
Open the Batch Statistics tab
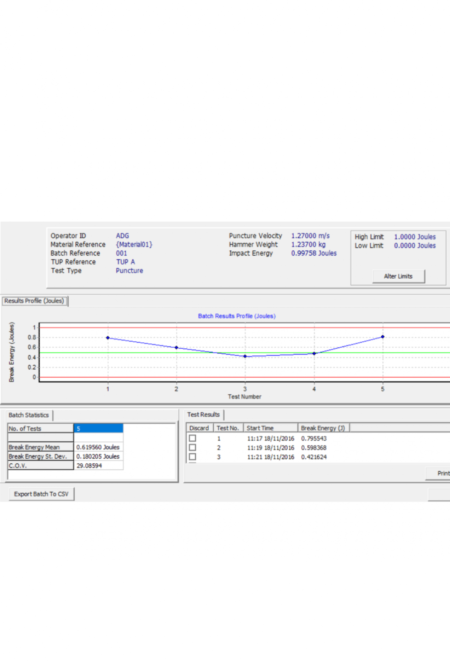pos(29,415)
